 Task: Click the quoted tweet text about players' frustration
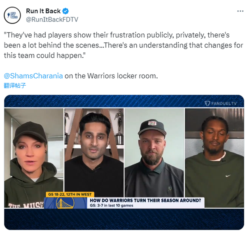(x=123, y=45)
